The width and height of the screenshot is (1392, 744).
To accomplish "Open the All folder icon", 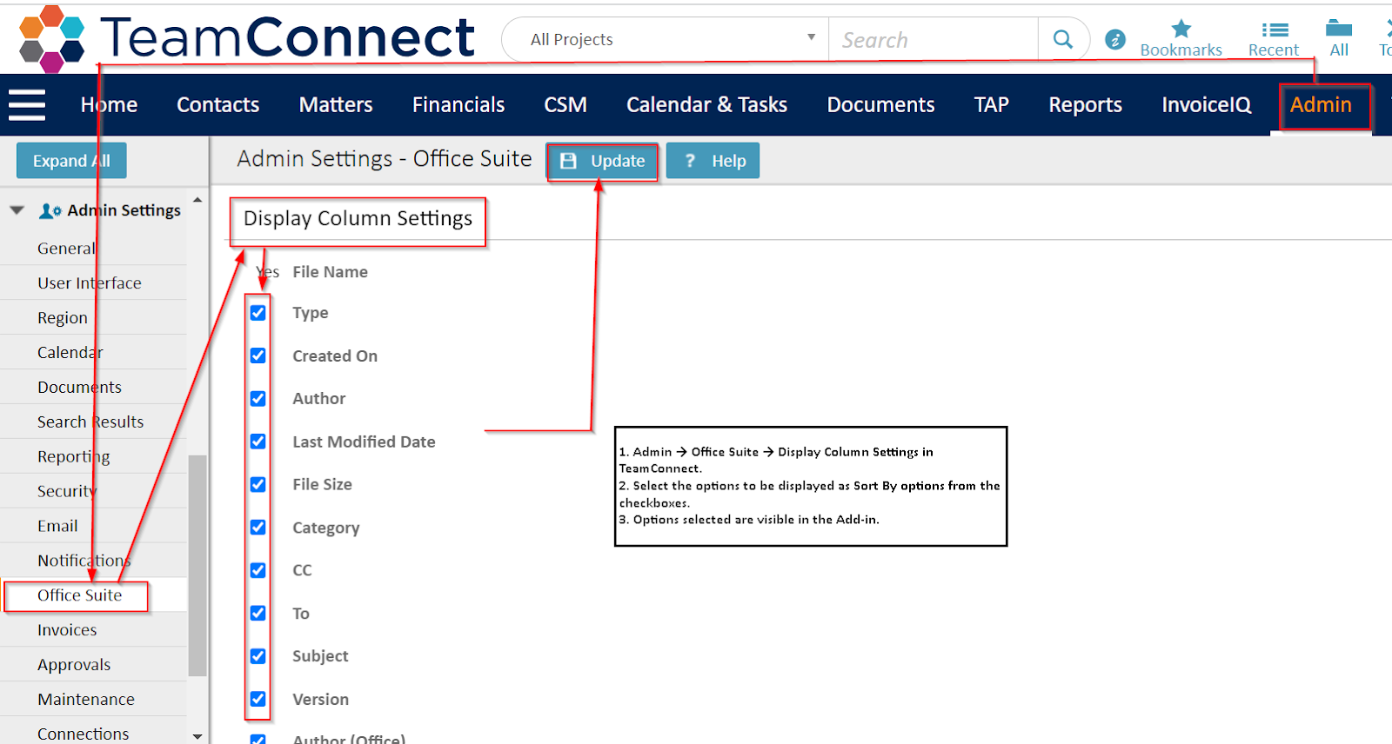I will tap(1339, 28).
